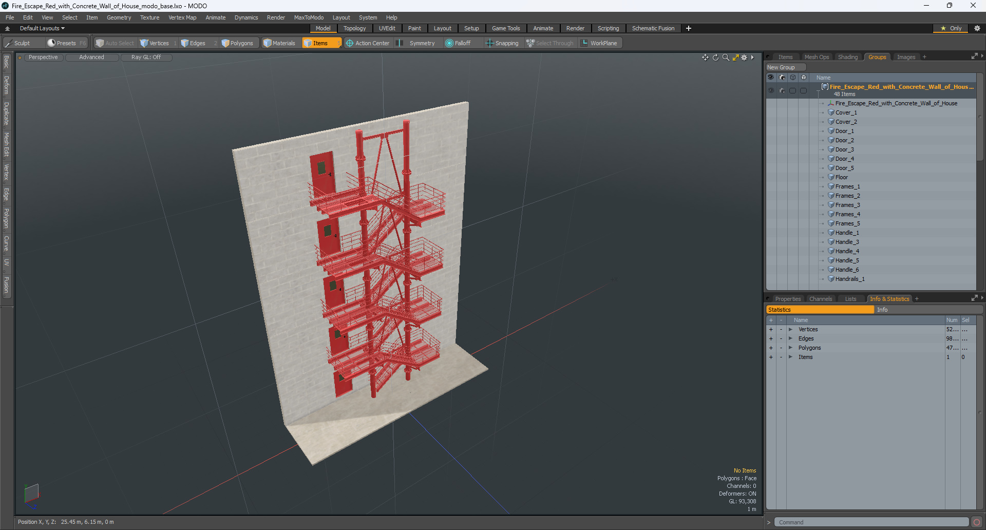Screen dimensions: 986x530
Task: Add a new layout tab with plus
Action: [689, 28]
